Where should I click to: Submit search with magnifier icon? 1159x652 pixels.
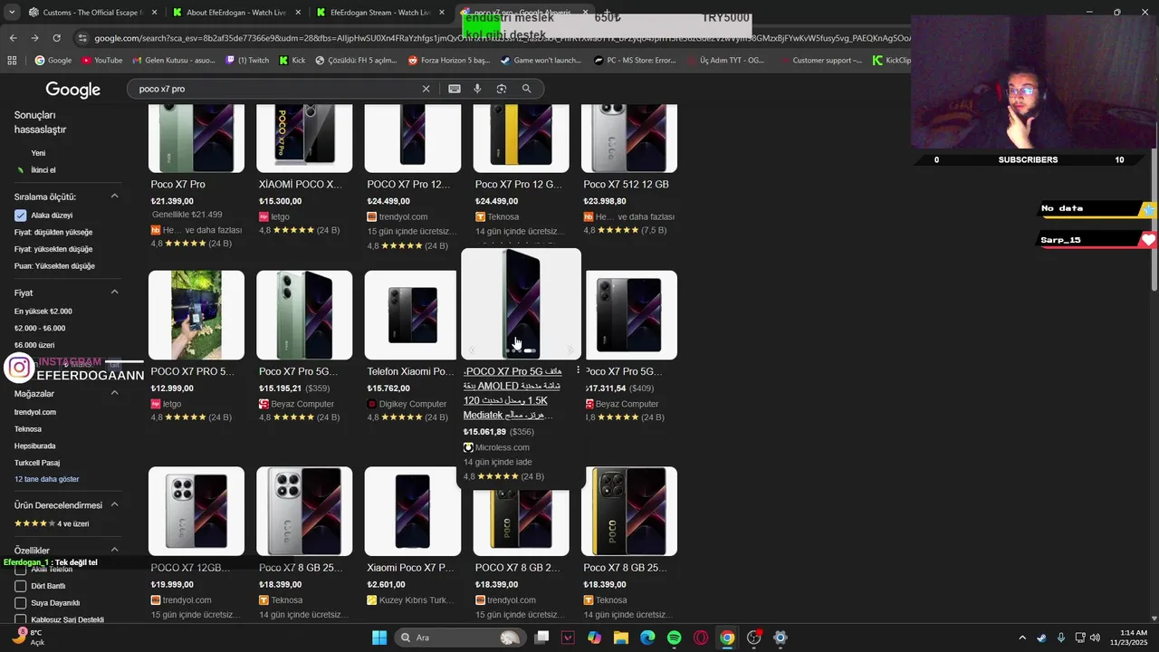[526, 89]
